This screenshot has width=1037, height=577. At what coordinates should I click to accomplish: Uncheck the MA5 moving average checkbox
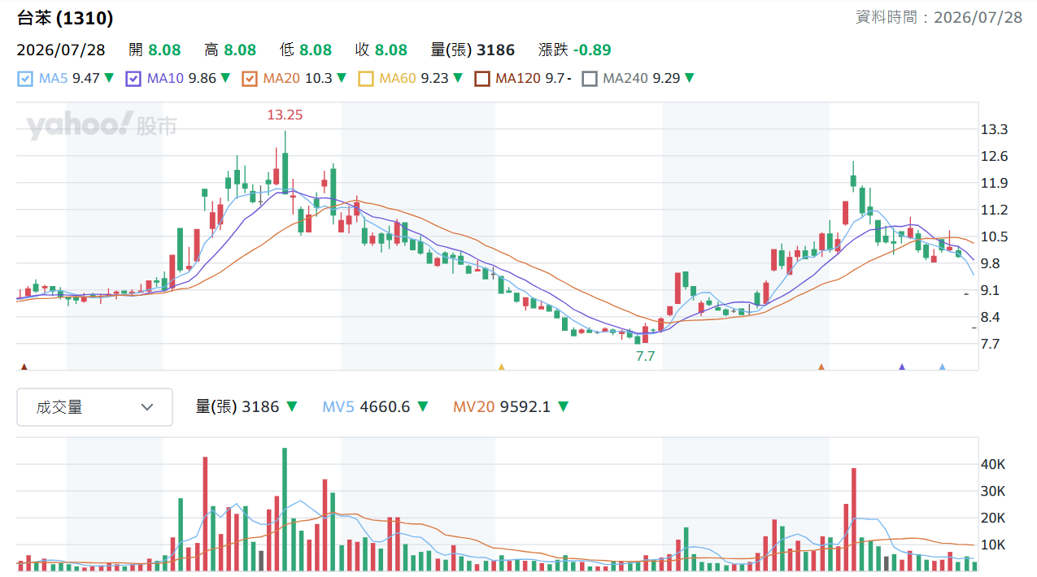coord(25,79)
